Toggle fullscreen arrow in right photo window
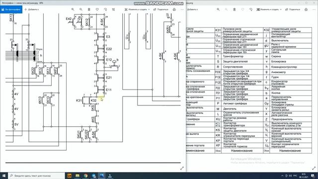The image size is (318, 179). coord(314,168)
